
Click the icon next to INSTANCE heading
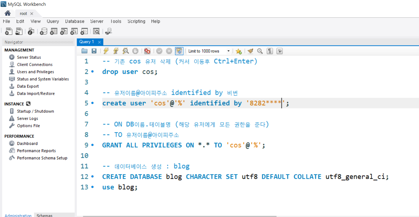click(28, 104)
